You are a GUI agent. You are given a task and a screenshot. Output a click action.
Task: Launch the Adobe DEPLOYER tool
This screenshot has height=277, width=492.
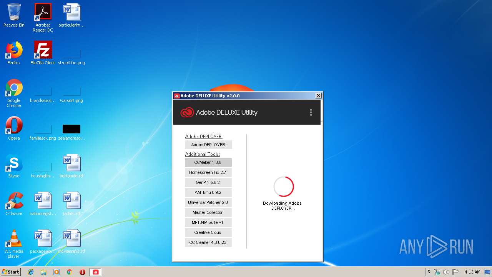[x=208, y=145]
